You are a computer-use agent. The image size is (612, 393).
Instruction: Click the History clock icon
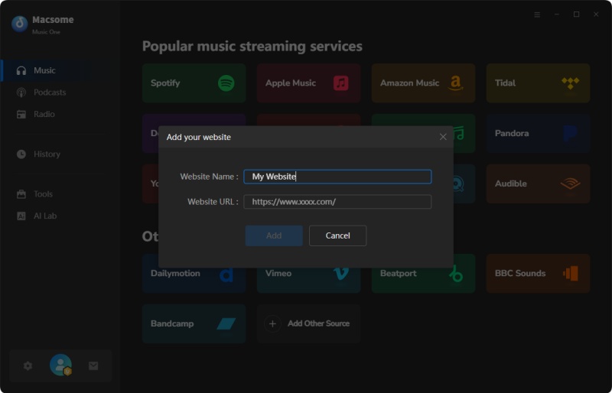21,154
